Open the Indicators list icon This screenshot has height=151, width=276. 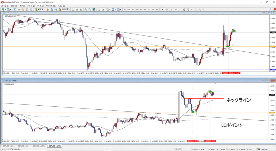point(108,9)
